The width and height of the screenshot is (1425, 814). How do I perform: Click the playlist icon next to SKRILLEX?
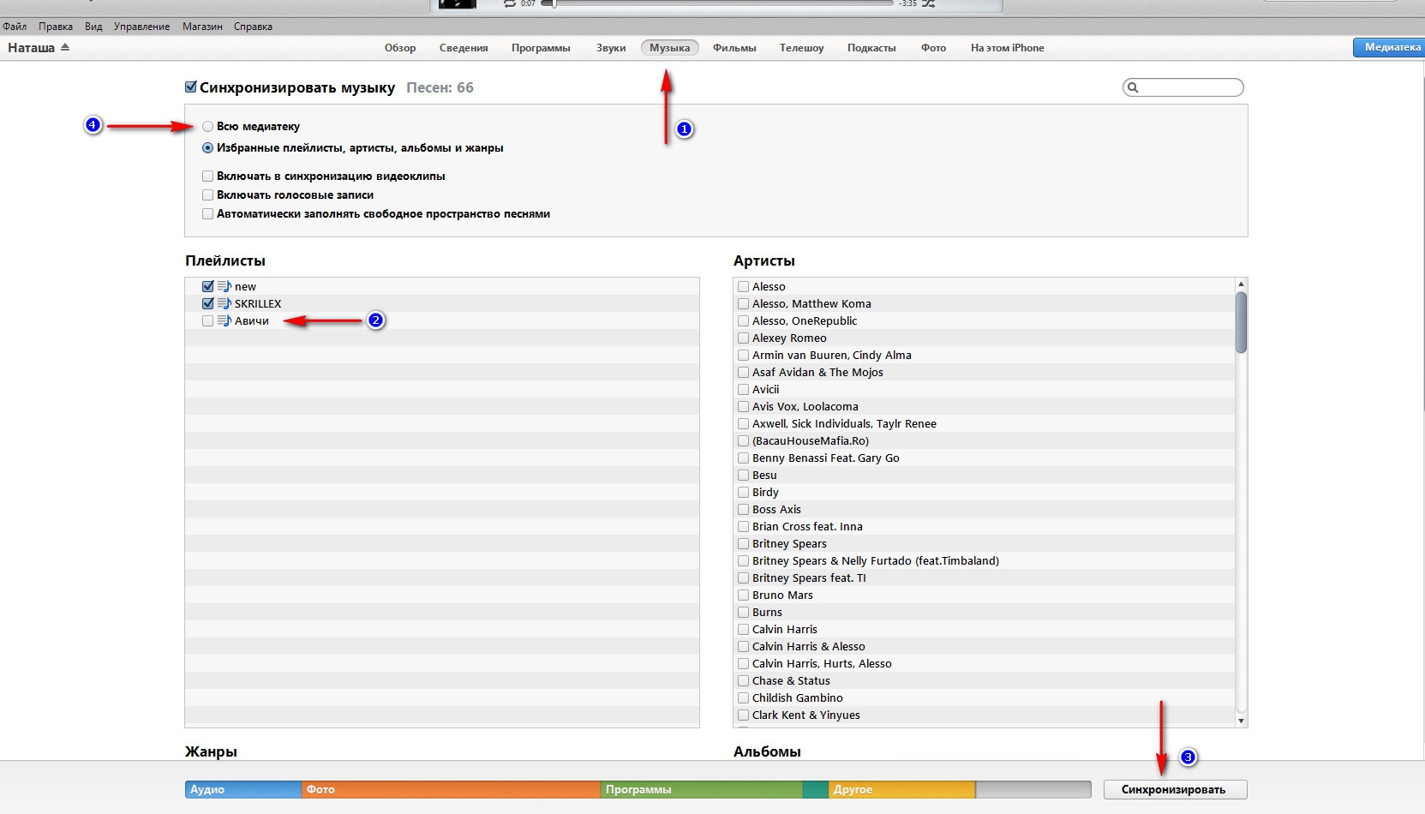point(225,303)
